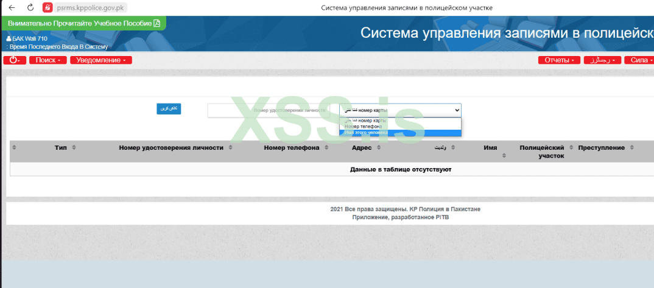
Task: Select the 'номер карты' option in the list
Action: (x=401, y=121)
